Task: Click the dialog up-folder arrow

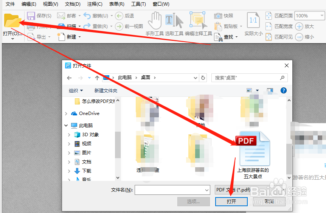Action: 97,78
